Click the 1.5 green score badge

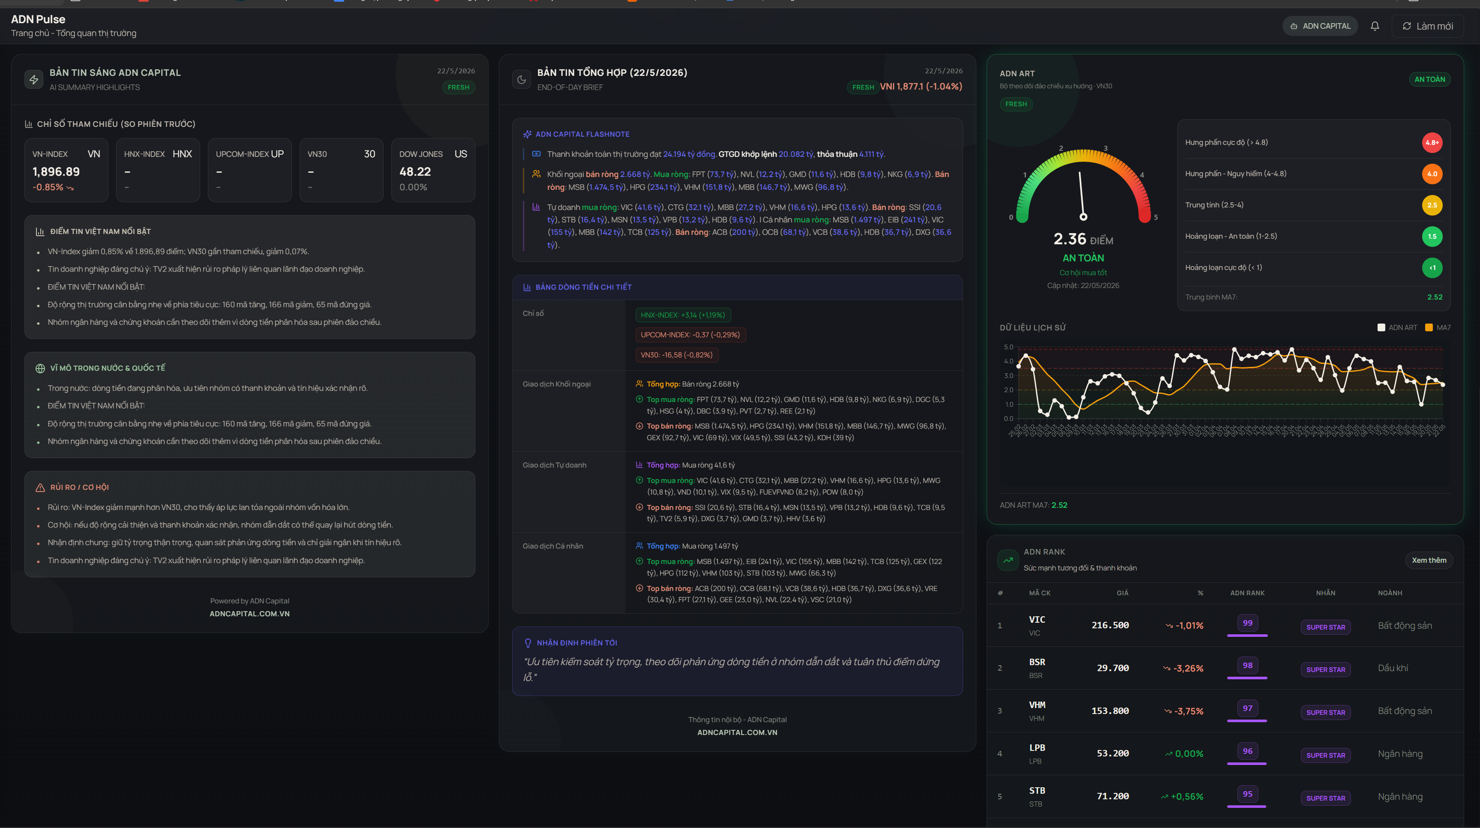tap(1432, 236)
